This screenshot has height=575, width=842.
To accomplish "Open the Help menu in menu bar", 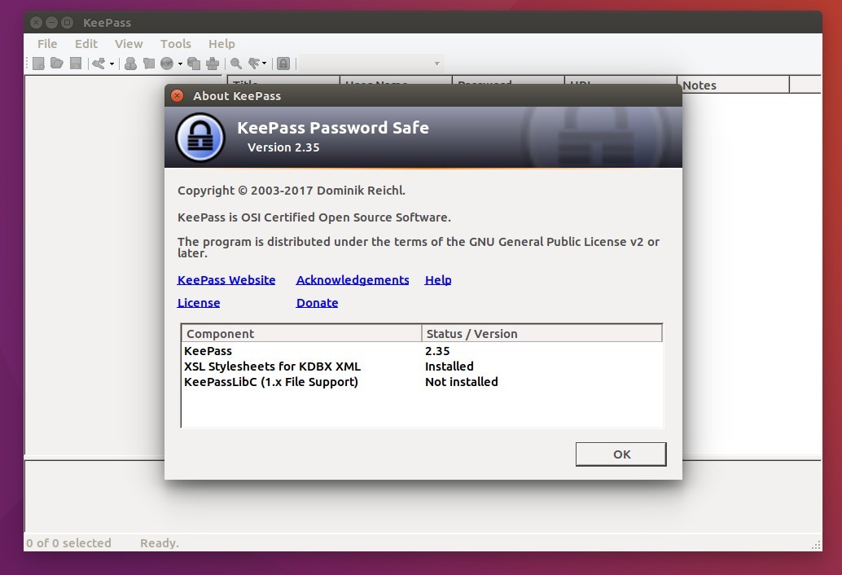I will click(221, 44).
